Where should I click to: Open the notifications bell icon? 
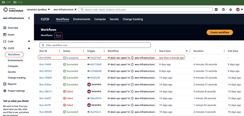tap(231, 10)
